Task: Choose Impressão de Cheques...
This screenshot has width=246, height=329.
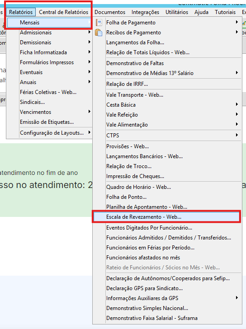Action: point(167,176)
